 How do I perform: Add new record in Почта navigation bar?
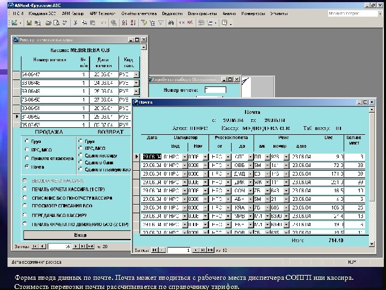coord(211,250)
